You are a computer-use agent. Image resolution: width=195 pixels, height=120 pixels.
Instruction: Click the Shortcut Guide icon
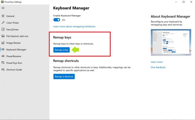pos(3,70)
